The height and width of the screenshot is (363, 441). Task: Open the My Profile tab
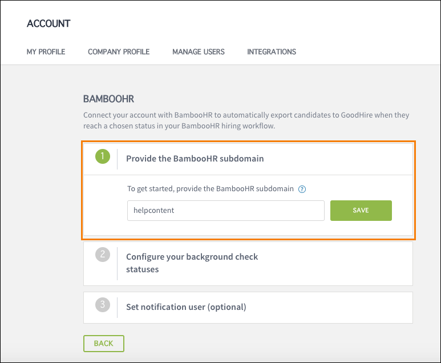46,52
